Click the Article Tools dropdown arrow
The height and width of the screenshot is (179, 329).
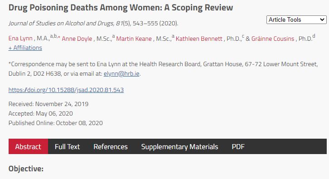pyautogui.click(x=322, y=20)
